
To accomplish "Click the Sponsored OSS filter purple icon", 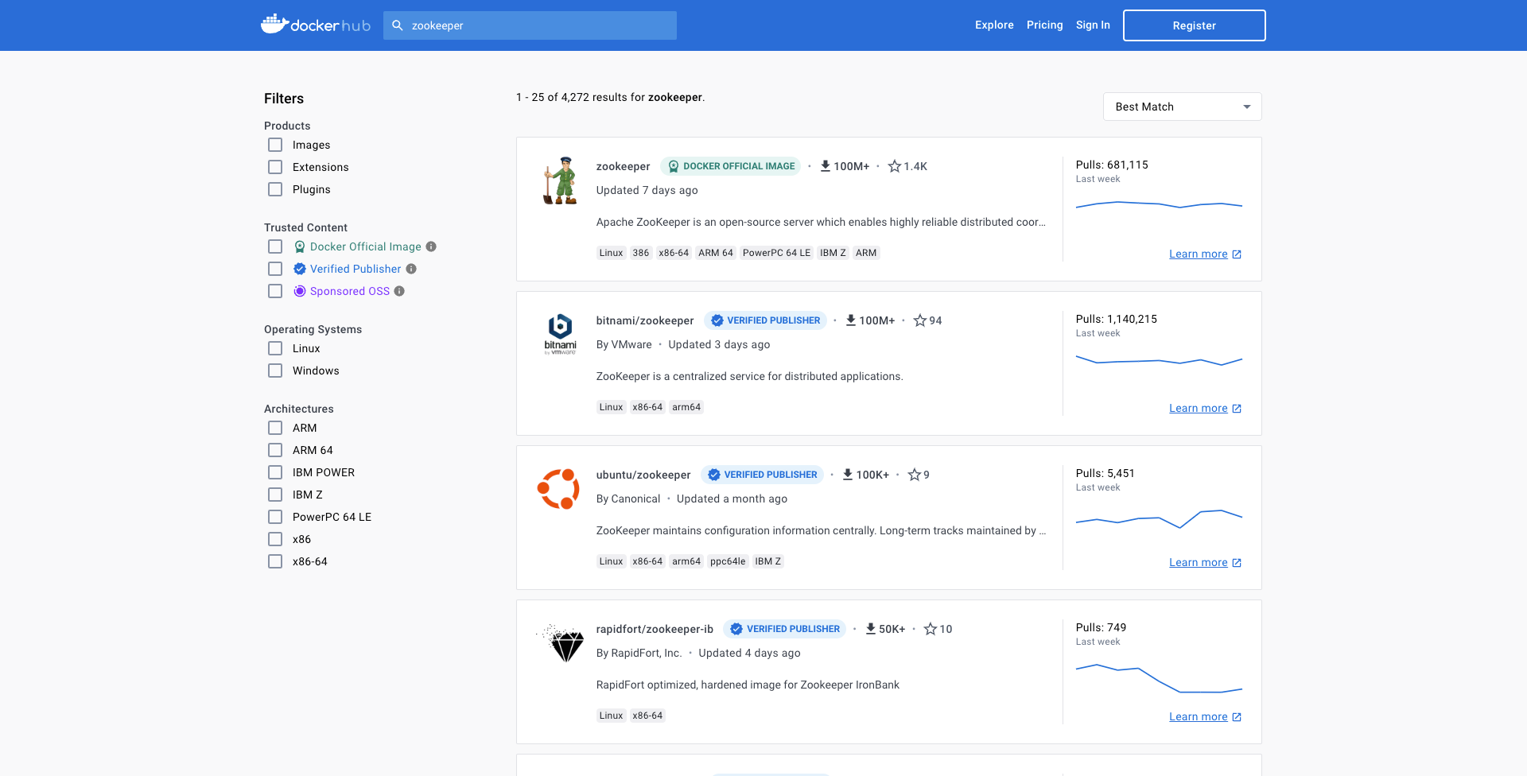I will pyautogui.click(x=300, y=291).
